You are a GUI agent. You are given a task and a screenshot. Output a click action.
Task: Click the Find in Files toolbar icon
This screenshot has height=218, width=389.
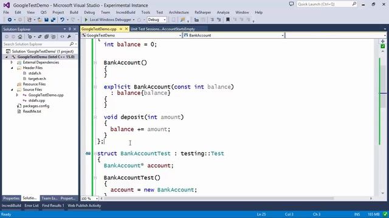182,19
